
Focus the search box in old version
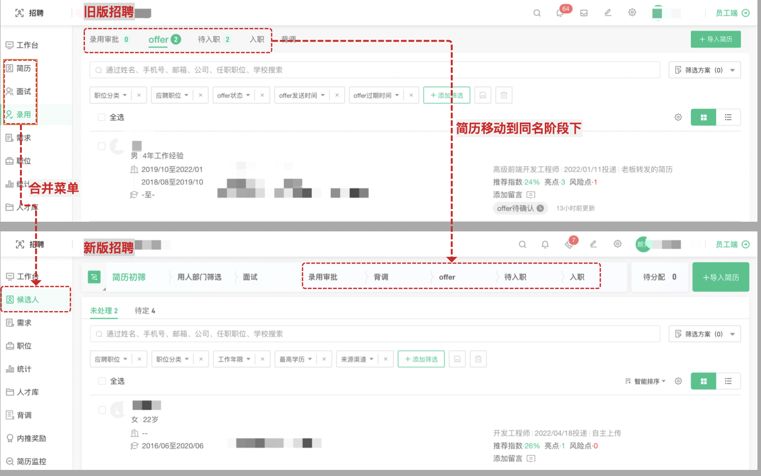(x=375, y=70)
